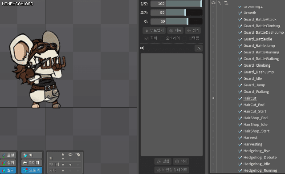This screenshot has height=174, width=285.
Task: Click the 자동 (Auto) weights button
Action: (175, 31)
